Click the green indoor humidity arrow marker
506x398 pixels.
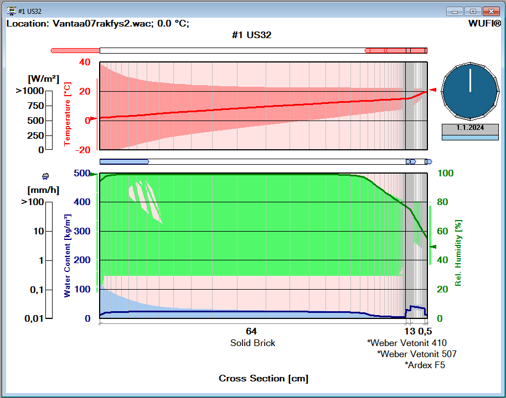[433, 247]
